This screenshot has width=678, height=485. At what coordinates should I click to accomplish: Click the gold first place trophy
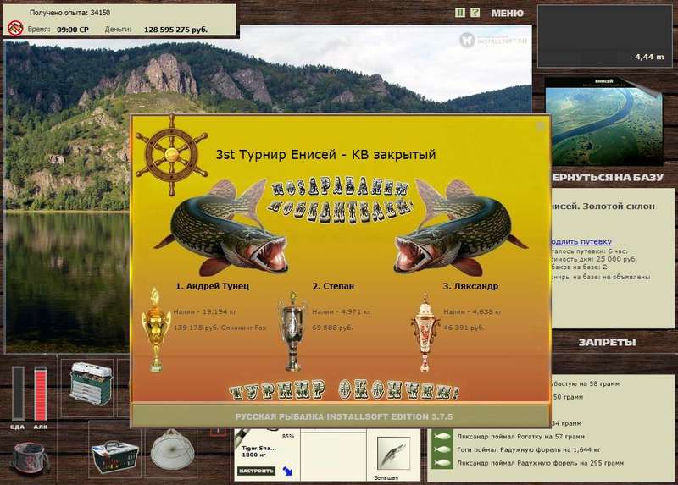[x=156, y=329]
